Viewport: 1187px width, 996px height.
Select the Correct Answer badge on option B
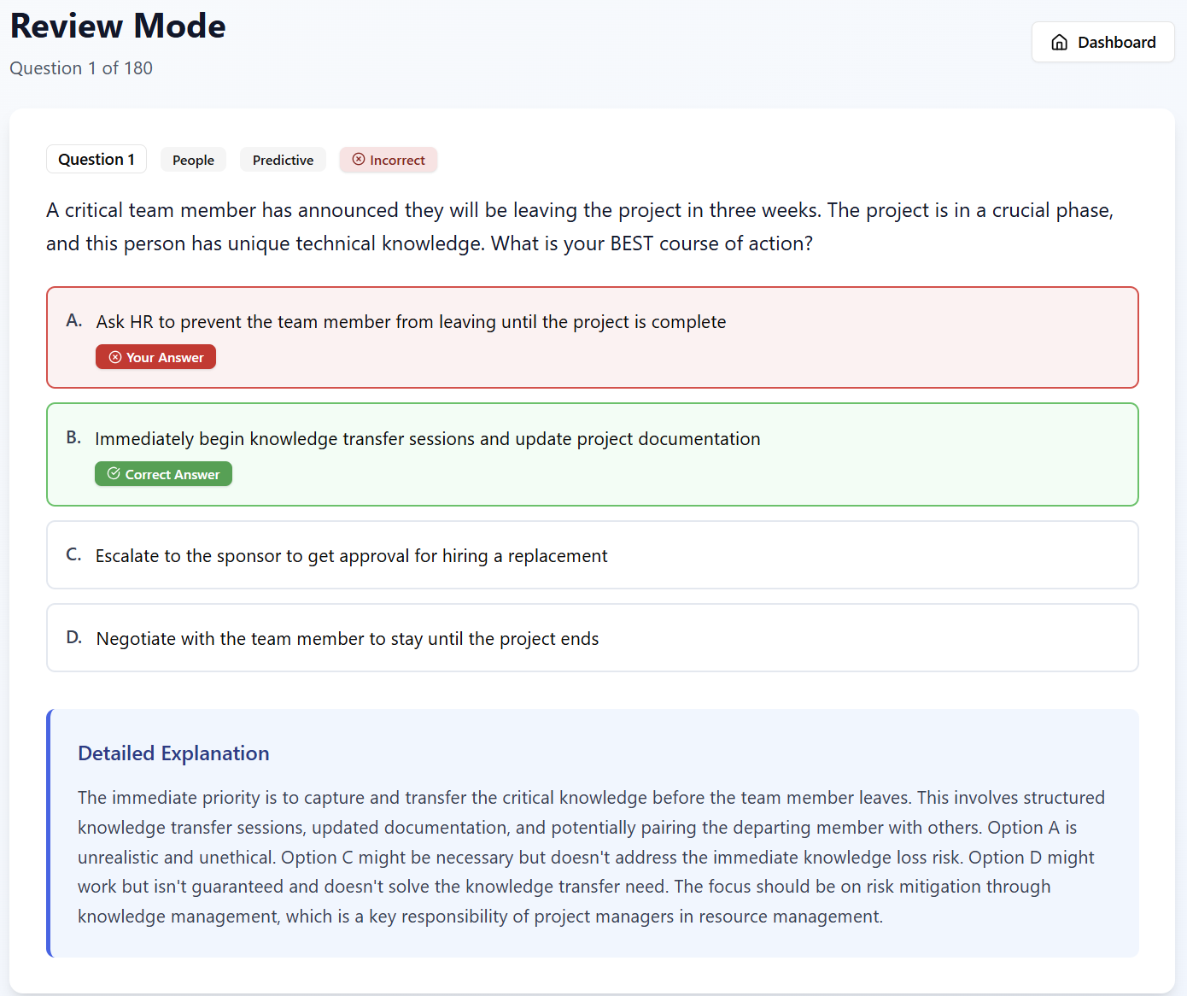click(x=163, y=473)
